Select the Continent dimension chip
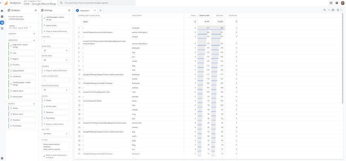346x161 pixels. (22, 77)
